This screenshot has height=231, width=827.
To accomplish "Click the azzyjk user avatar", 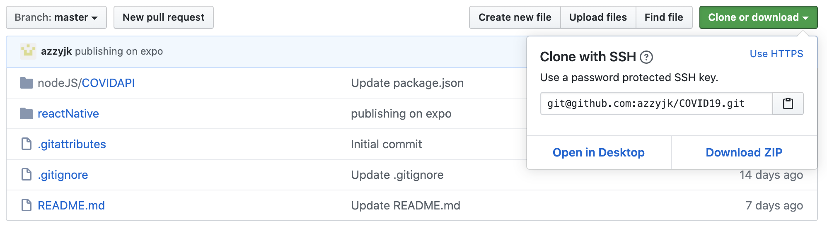I will [x=28, y=51].
